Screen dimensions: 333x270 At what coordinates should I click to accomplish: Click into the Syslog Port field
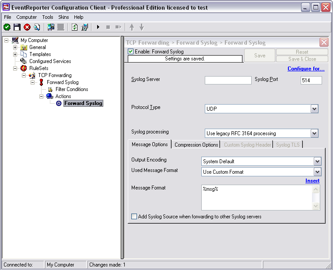tap(311, 80)
